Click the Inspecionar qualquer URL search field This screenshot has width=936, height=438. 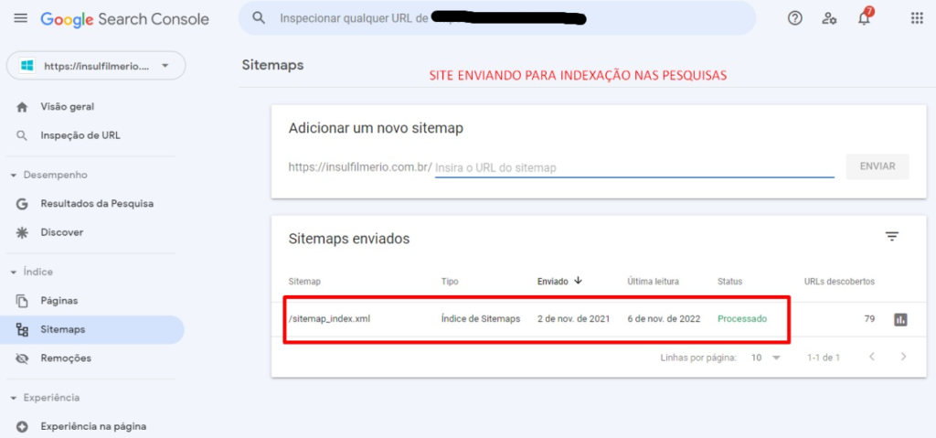coord(497,18)
